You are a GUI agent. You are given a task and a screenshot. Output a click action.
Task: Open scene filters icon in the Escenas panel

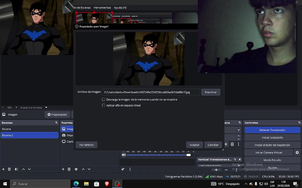click(16, 169)
